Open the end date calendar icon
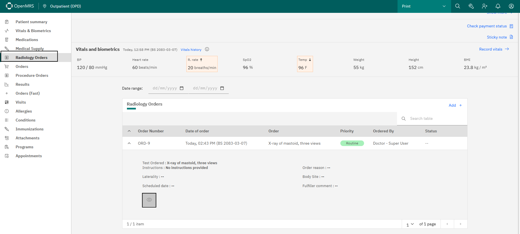The height and width of the screenshot is (234, 520). (x=222, y=88)
